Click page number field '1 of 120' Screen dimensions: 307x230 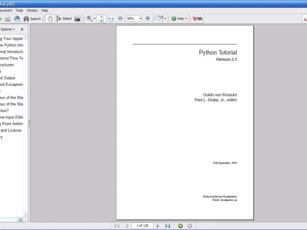(x=142, y=226)
